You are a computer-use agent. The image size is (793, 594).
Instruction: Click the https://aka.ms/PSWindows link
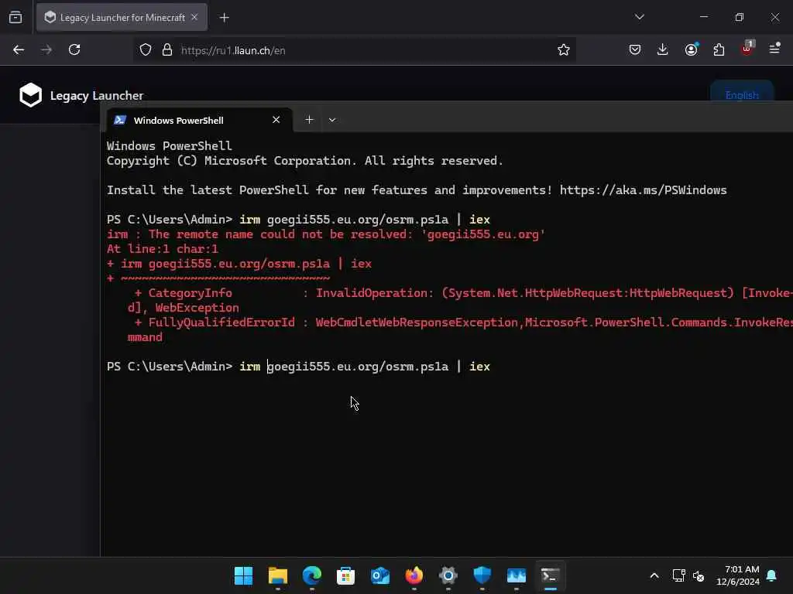click(x=643, y=190)
